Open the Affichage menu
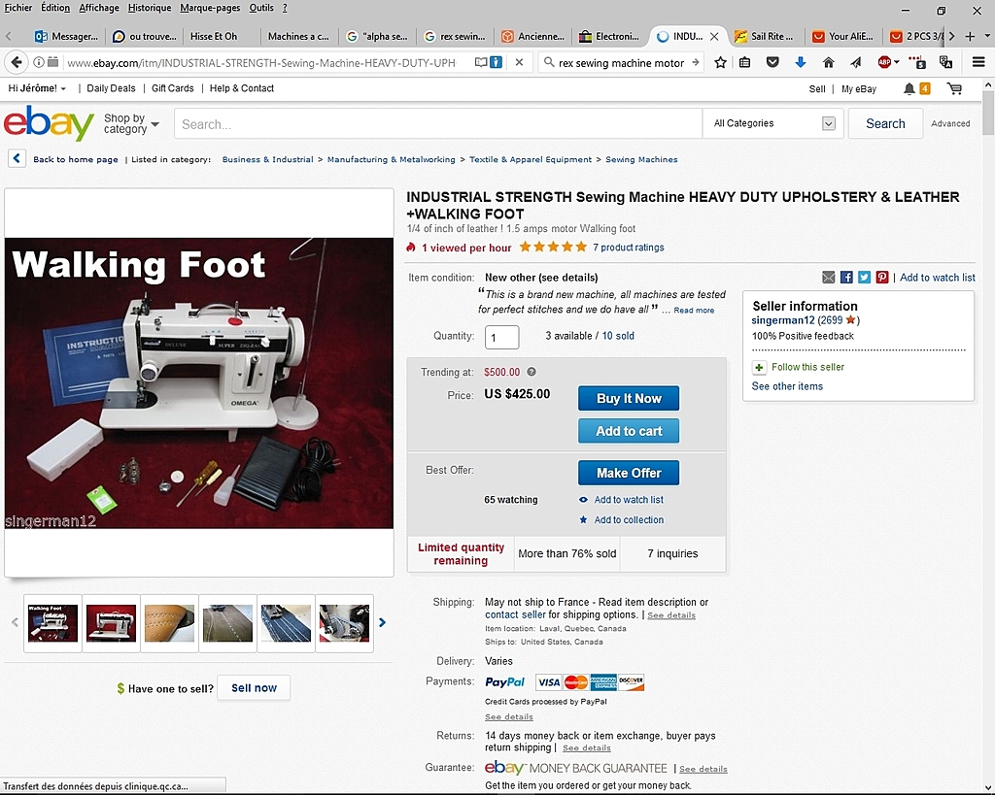995x795 pixels. click(99, 8)
